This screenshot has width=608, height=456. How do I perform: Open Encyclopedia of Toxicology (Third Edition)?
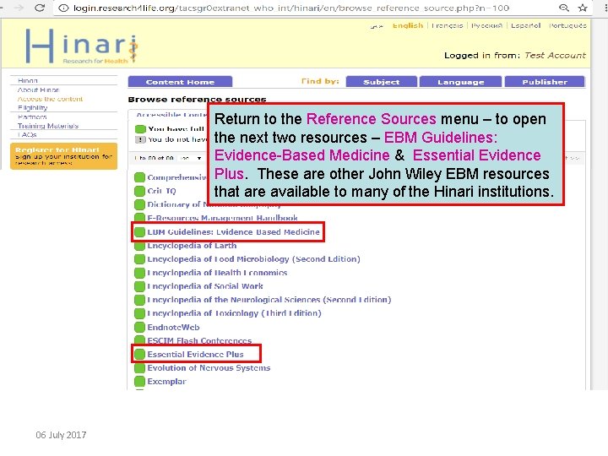click(234, 313)
